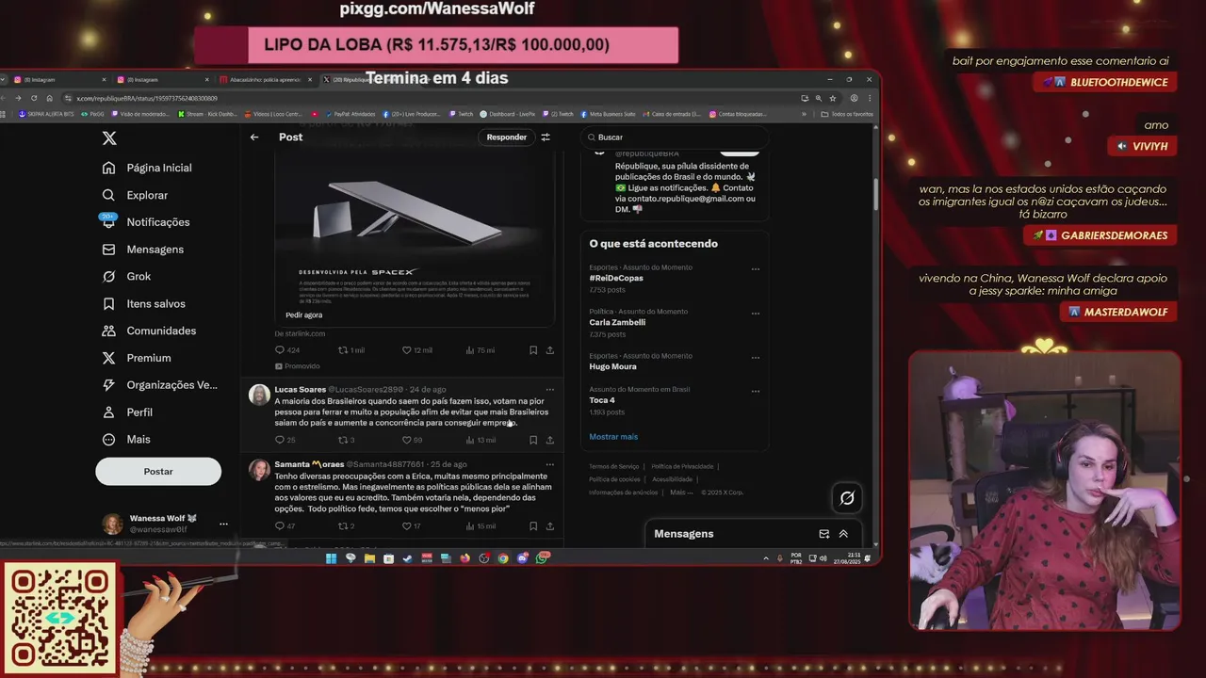Bookmark Lucas Soares's comment
The height and width of the screenshot is (678, 1206).
[x=533, y=440]
